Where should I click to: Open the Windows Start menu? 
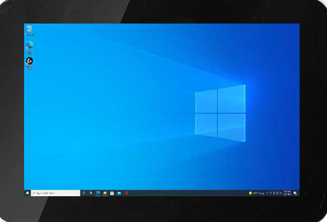pyautogui.click(x=27, y=193)
